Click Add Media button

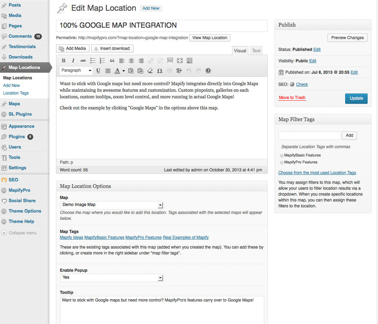click(x=73, y=48)
